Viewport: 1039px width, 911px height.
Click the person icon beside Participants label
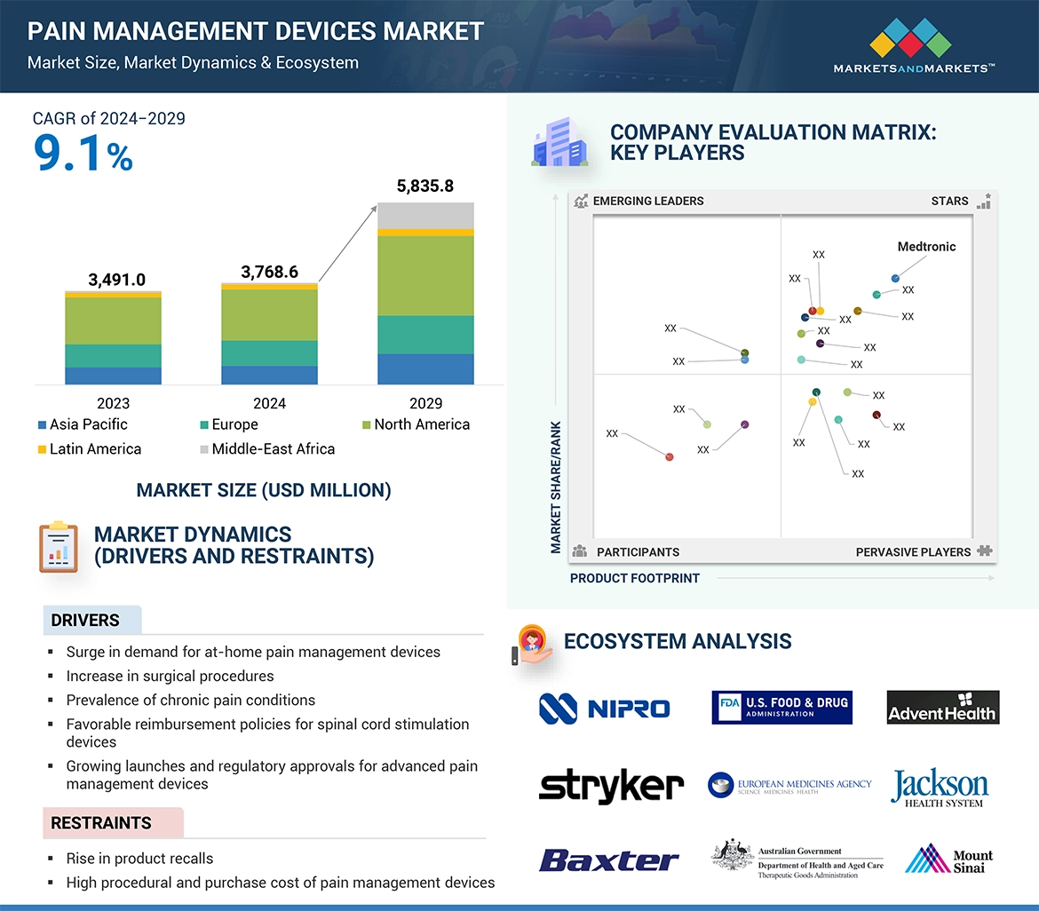click(580, 551)
